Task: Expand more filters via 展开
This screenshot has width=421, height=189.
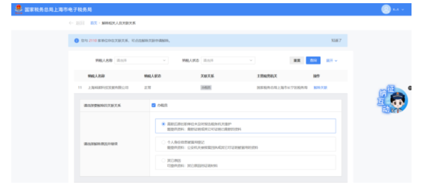Action: tap(332, 60)
